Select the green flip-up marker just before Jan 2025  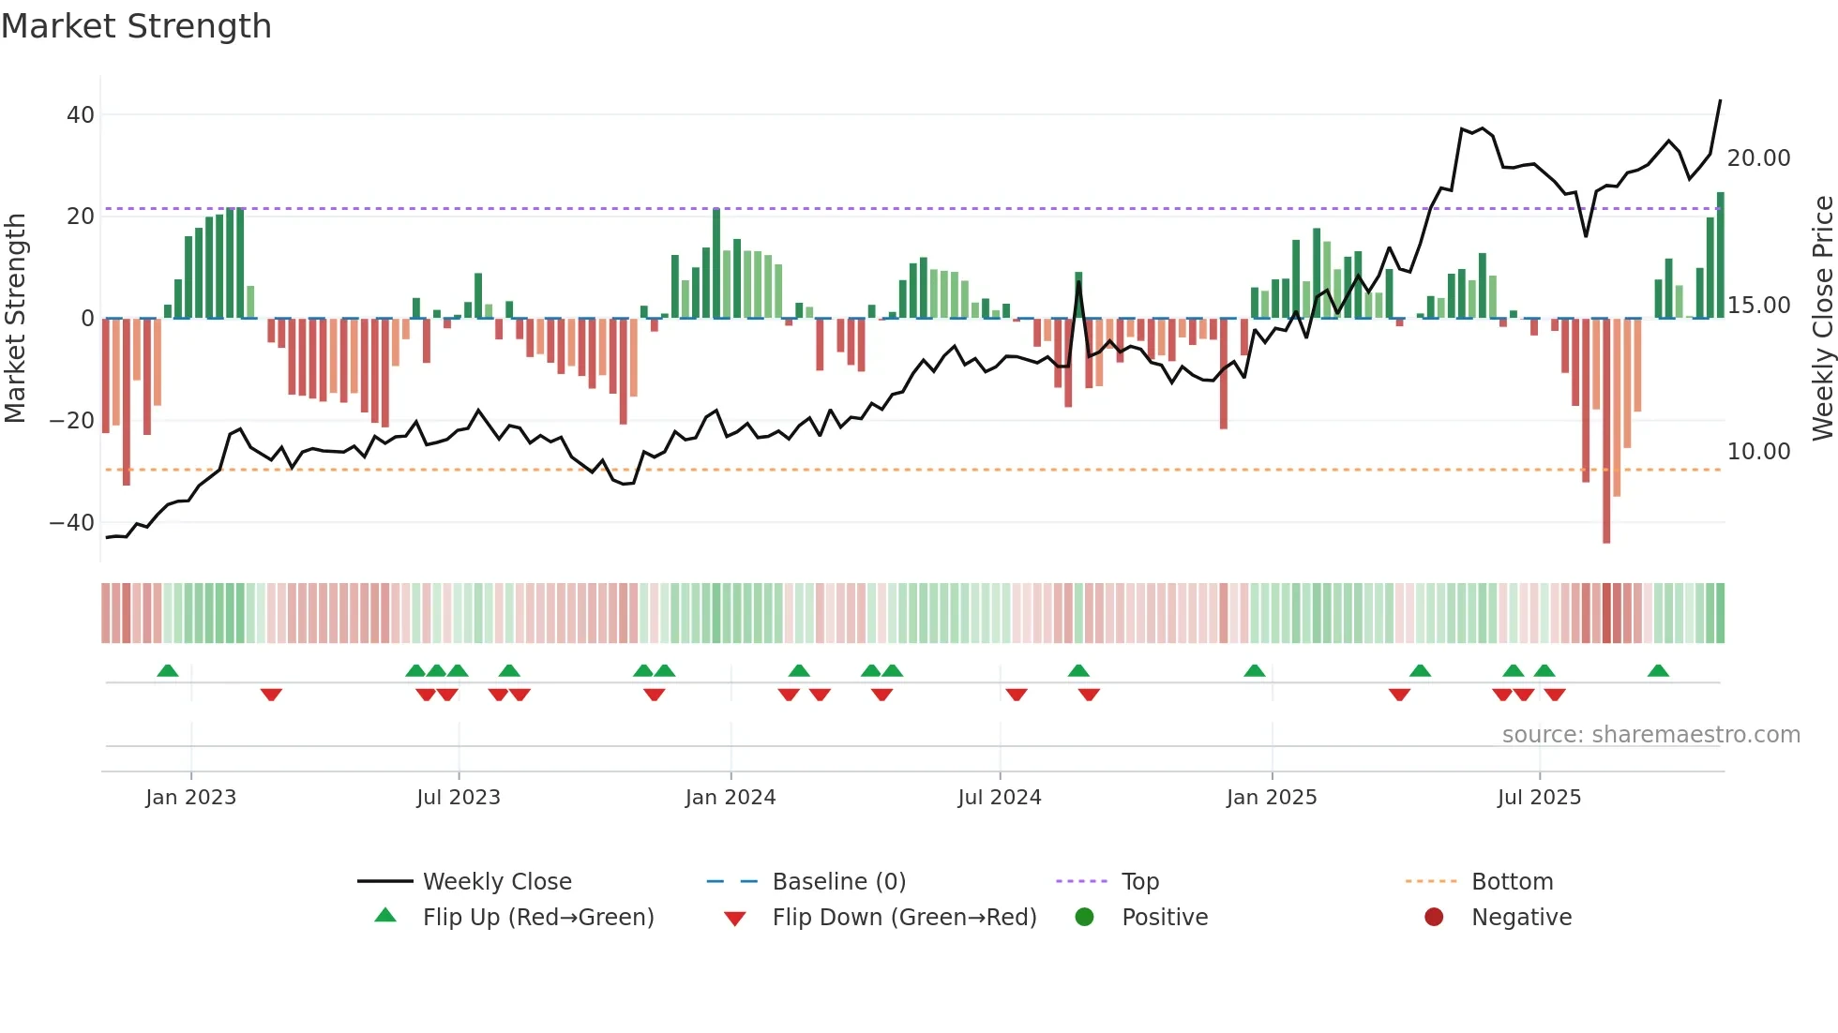coord(1255,670)
